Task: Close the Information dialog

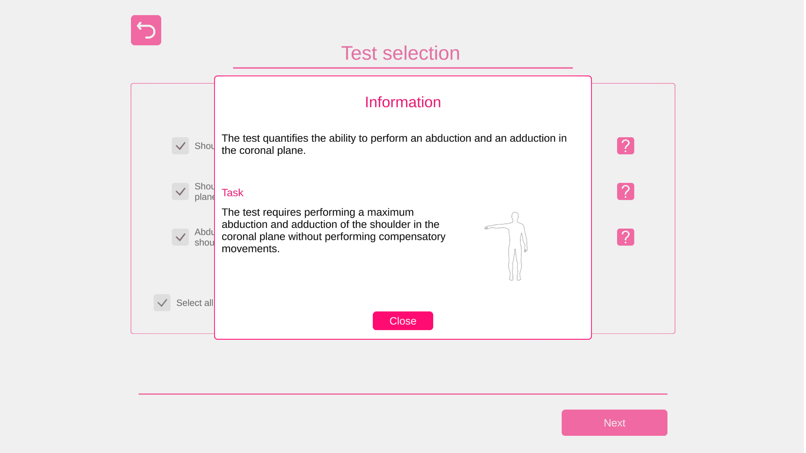Action: (403, 321)
